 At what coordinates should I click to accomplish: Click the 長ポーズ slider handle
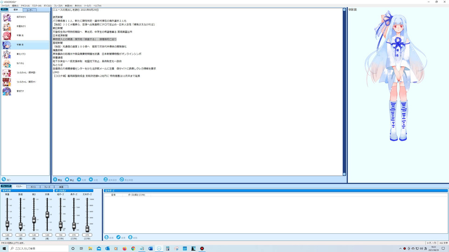(x=74, y=226)
